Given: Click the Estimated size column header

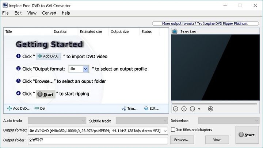Looking at the screenshot, I should point(93,32).
